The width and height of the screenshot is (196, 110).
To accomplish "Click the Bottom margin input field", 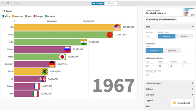I will (176, 66).
